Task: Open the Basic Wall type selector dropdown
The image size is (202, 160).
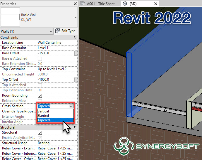Action: (76, 17)
